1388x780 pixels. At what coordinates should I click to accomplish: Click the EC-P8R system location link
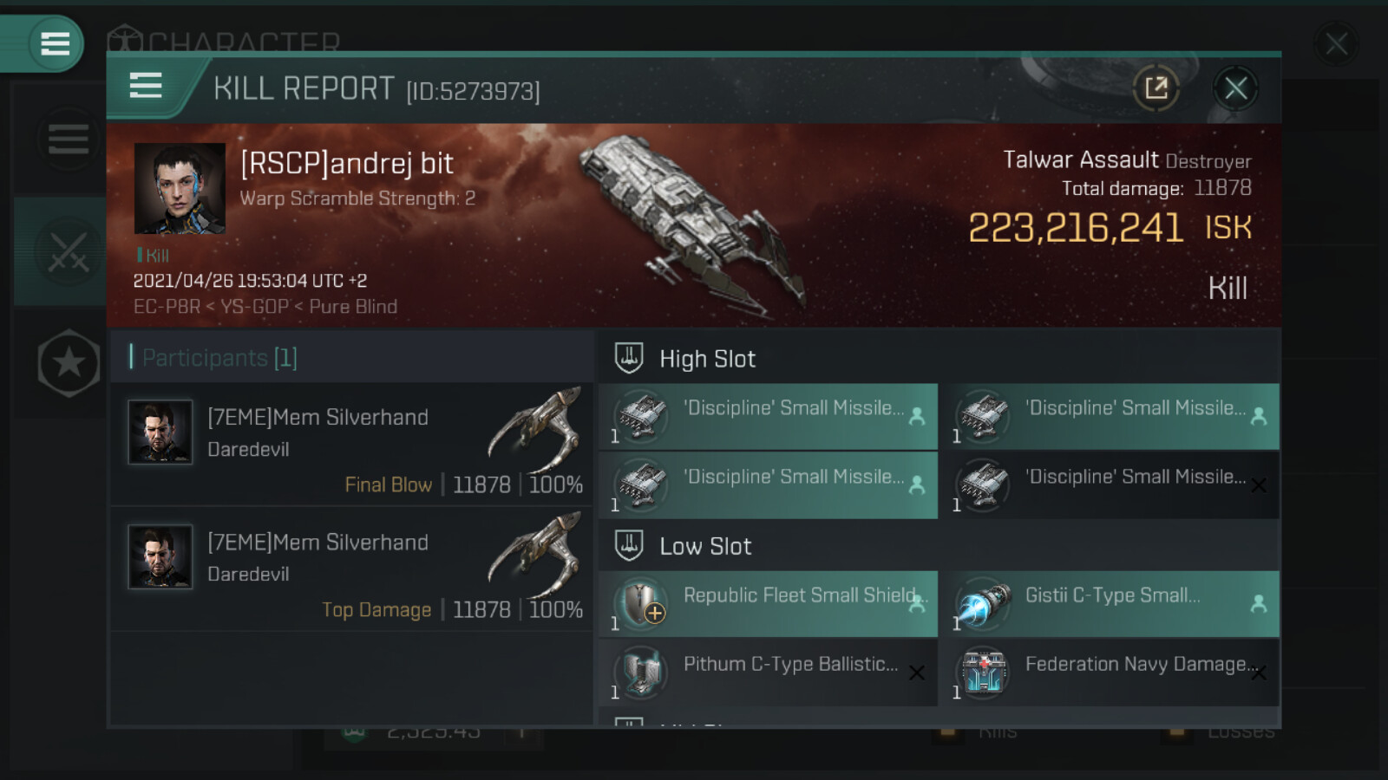click(166, 307)
